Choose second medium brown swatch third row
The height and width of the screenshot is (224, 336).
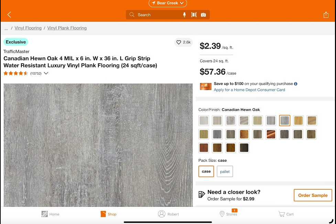coord(217,148)
